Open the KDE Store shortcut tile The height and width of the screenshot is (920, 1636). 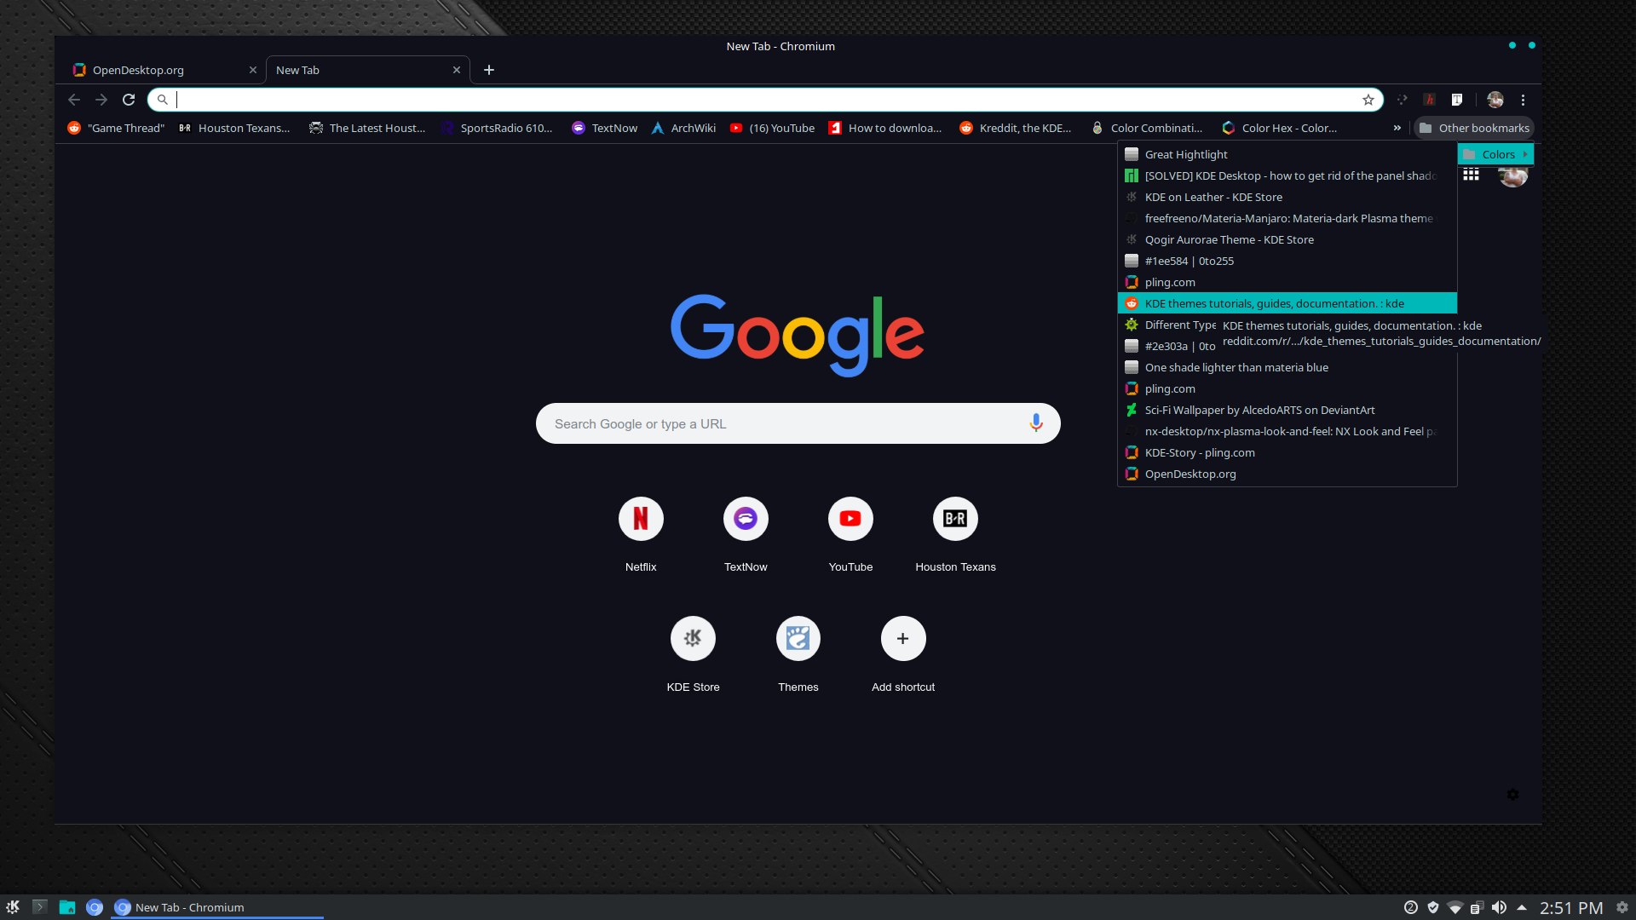pyautogui.click(x=693, y=655)
